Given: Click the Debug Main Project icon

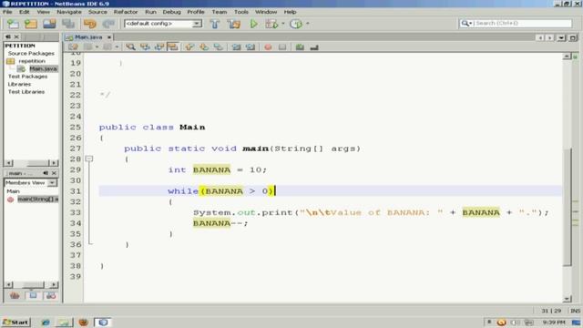Looking at the screenshot, I should click(271, 24).
